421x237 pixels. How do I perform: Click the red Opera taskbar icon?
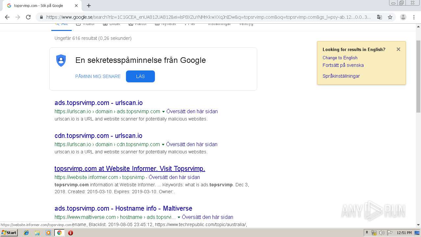click(70, 233)
